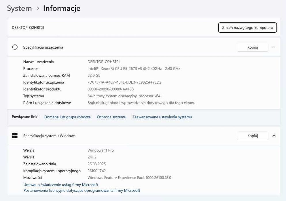Click Kompilacja systemu operacyjnego label

point(52,171)
